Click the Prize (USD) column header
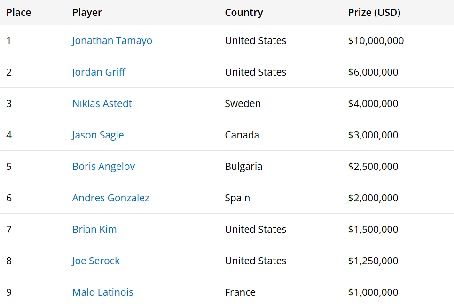This screenshot has width=454, height=307. point(374,13)
